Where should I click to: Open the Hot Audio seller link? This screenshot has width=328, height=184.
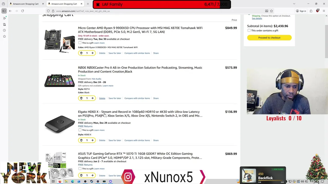[96, 79]
